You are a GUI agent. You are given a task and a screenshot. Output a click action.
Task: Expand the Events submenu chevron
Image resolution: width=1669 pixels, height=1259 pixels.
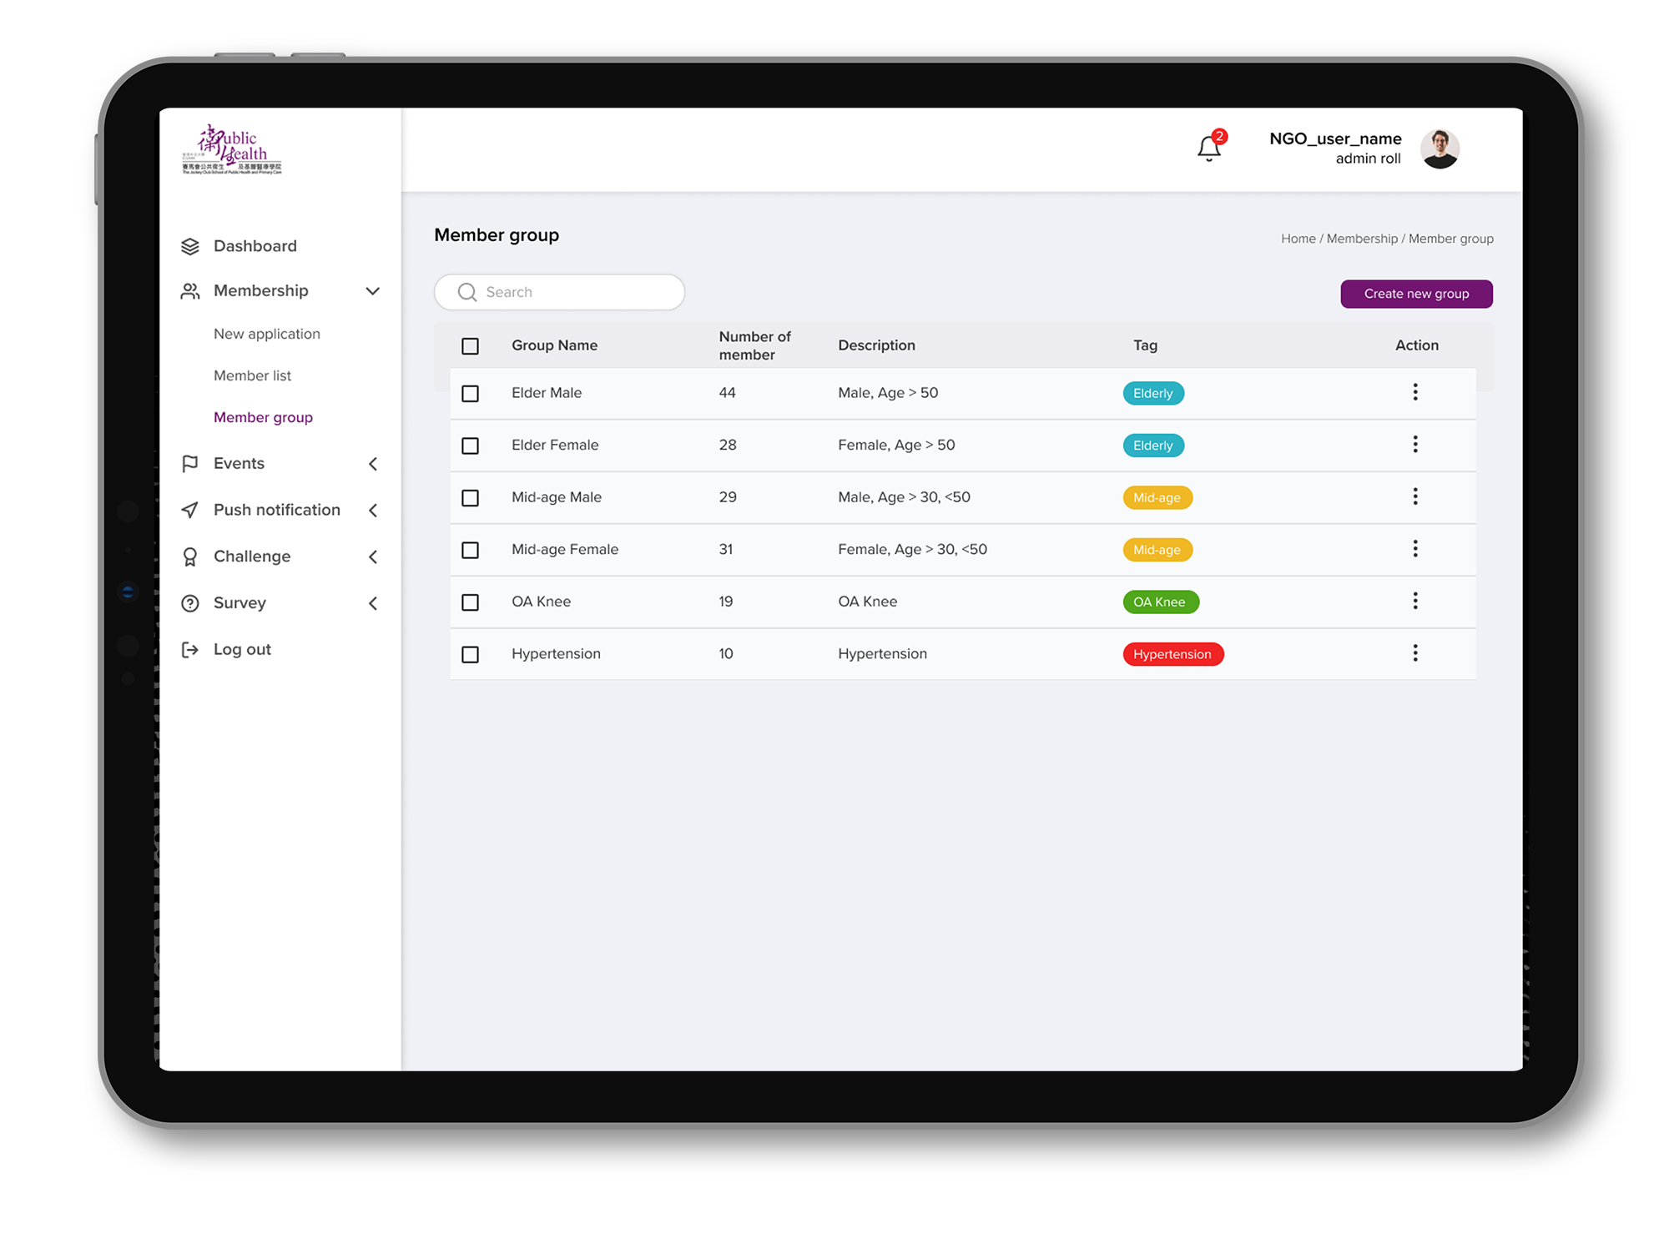[x=373, y=464]
